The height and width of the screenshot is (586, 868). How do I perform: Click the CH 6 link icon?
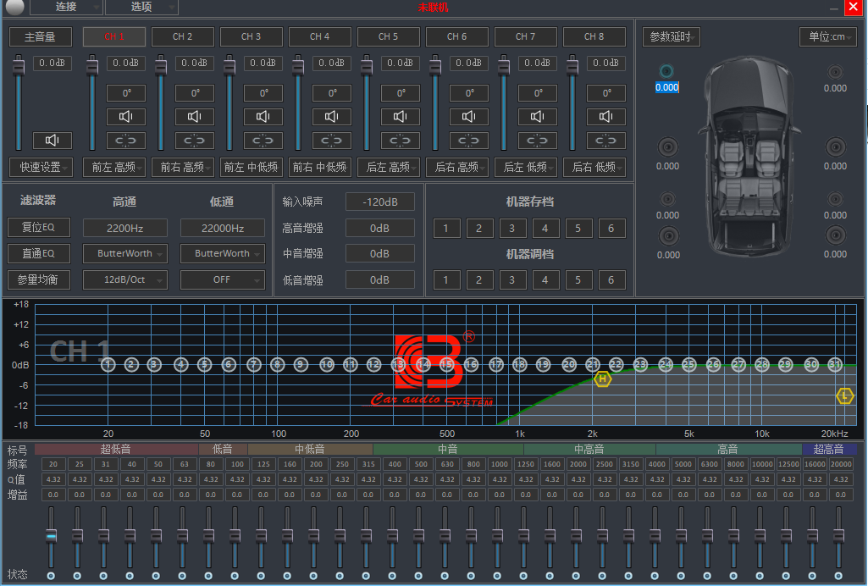[x=469, y=141]
